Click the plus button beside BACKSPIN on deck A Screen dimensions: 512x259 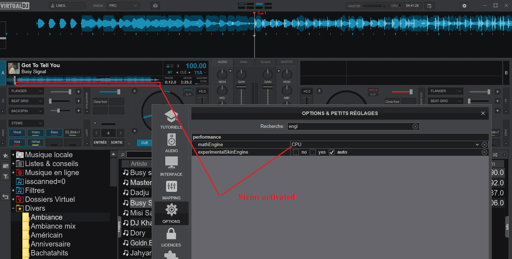pyautogui.click(x=78, y=111)
